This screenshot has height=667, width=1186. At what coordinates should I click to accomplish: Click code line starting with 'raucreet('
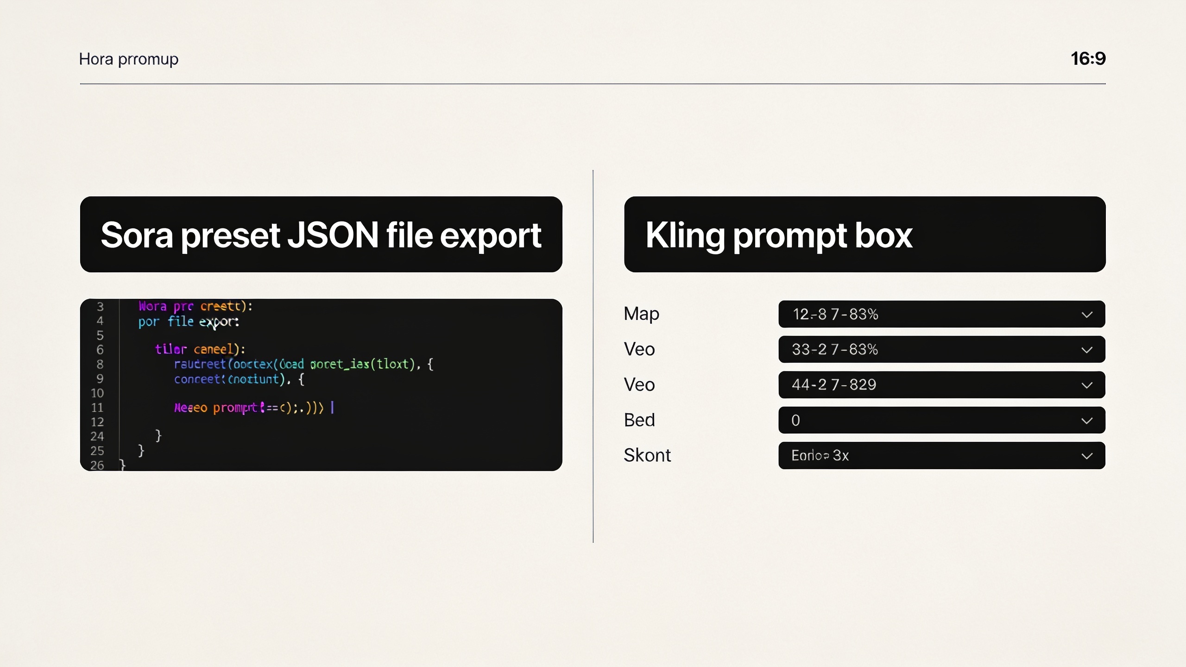[x=303, y=364]
